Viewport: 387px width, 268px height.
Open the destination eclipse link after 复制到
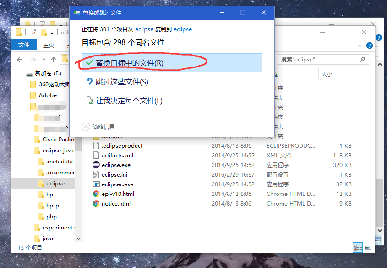pyautogui.click(x=183, y=29)
